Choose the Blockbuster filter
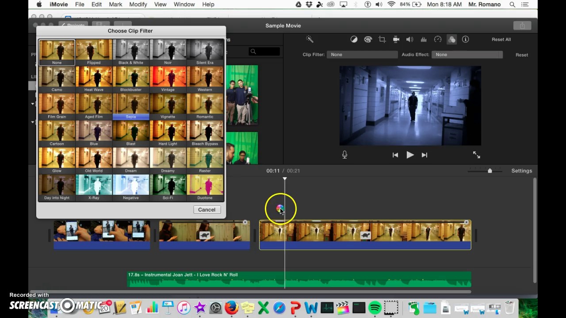 [x=131, y=79]
